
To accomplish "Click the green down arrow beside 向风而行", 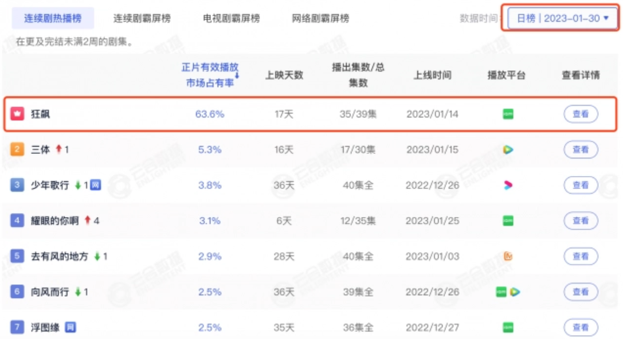I will 78,292.
